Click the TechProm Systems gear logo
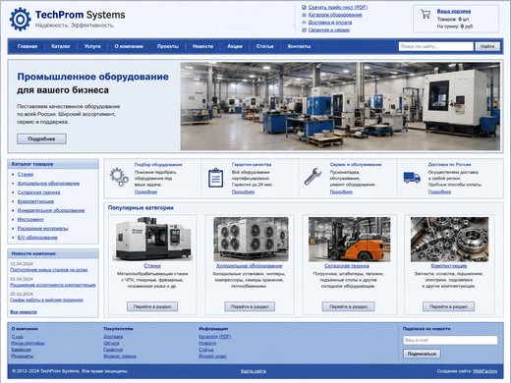This screenshot has height=383, width=511. 21,20
